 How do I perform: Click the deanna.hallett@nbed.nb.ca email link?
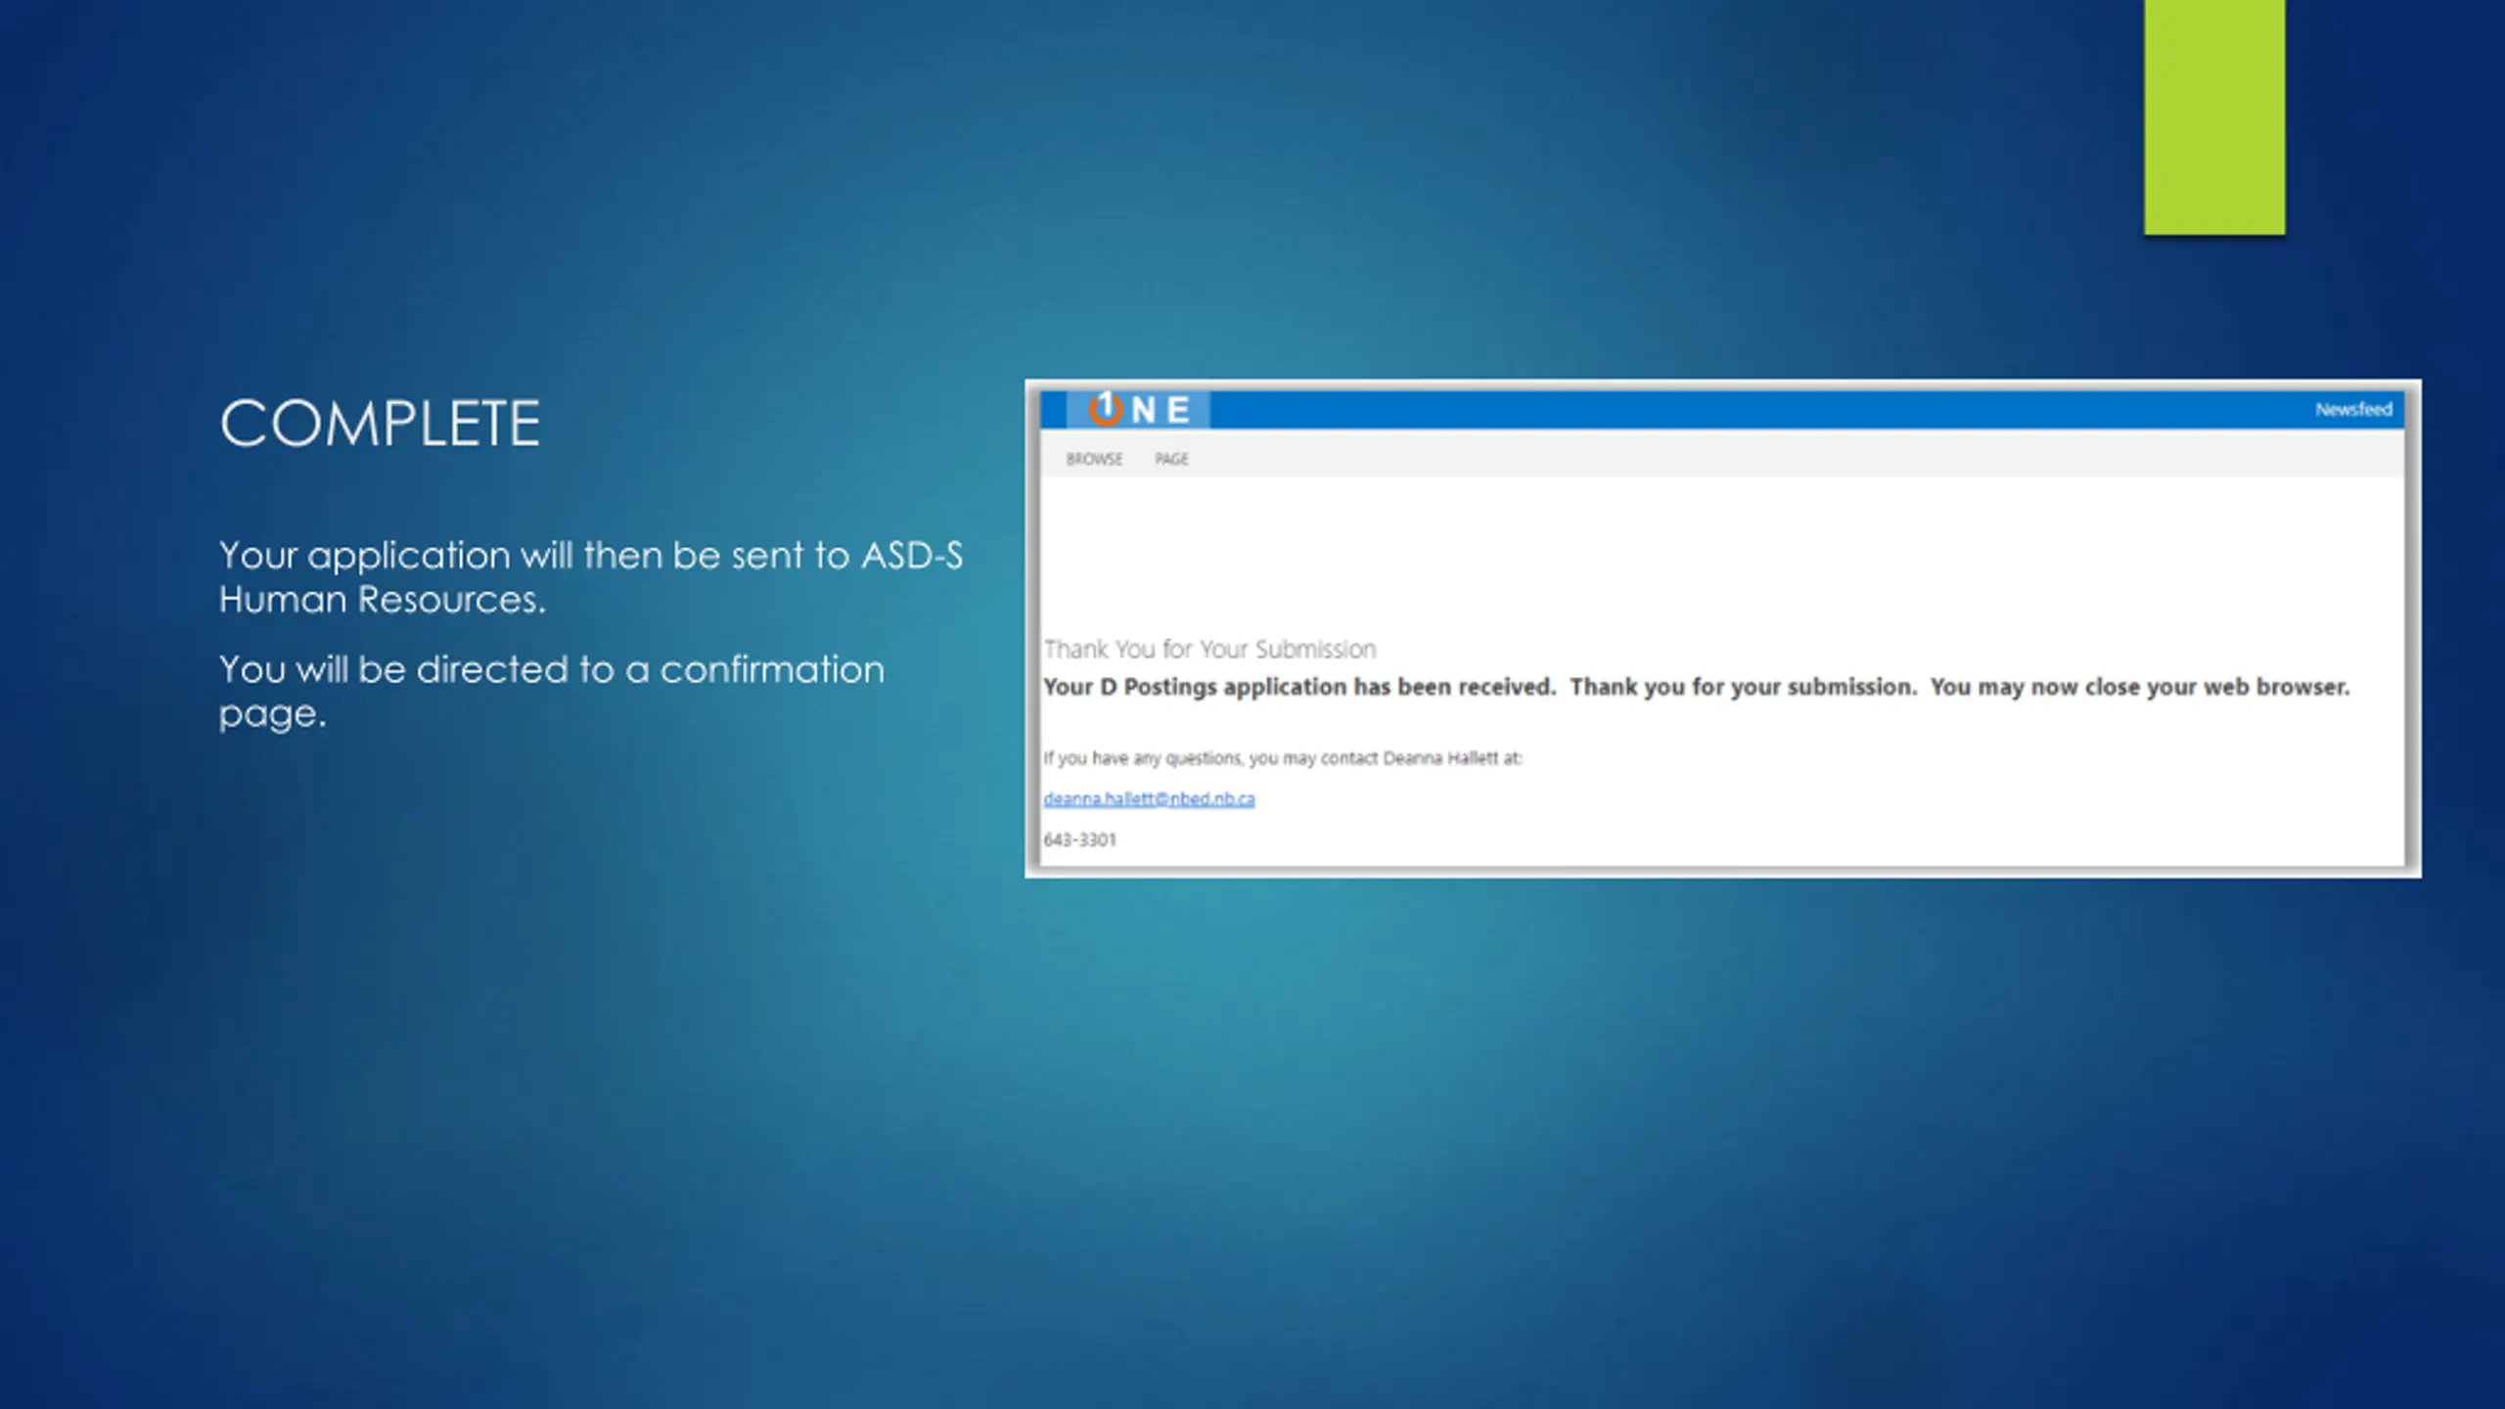point(1149,798)
